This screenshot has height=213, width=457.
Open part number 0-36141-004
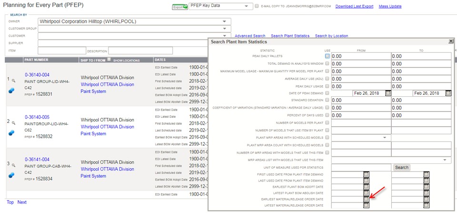tap(37, 159)
